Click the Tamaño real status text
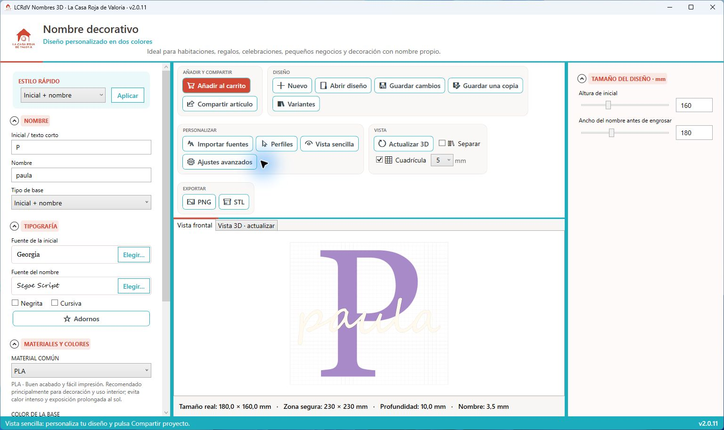 pos(225,406)
